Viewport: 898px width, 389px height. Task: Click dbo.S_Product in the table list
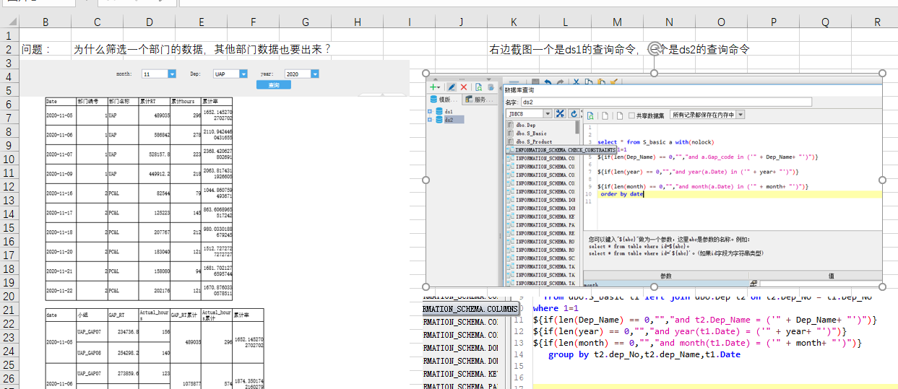pos(535,142)
